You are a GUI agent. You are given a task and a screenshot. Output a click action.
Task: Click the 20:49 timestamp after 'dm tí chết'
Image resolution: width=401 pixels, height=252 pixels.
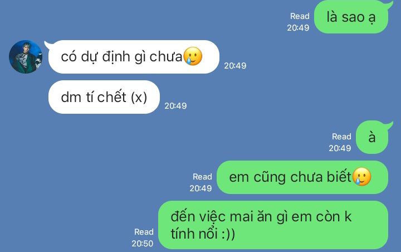[x=175, y=106]
